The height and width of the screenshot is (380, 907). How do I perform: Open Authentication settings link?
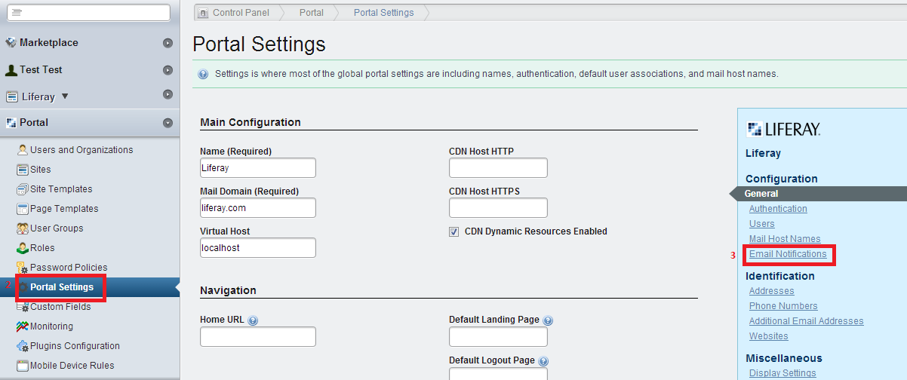(x=778, y=209)
